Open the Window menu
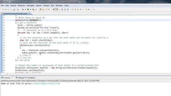 point(59,5)
